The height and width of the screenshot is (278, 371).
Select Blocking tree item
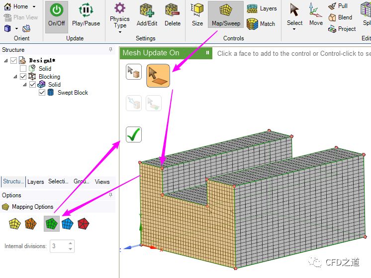(49, 77)
